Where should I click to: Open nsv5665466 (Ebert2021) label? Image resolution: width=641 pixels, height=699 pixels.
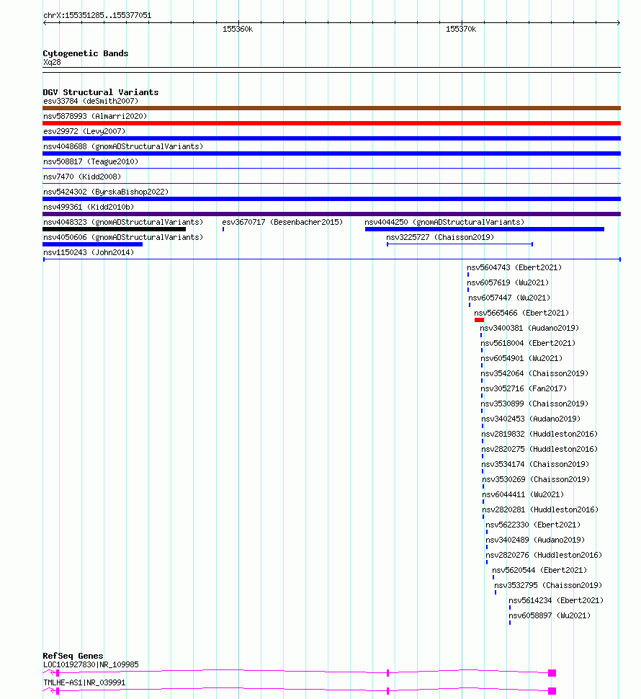[x=521, y=313]
